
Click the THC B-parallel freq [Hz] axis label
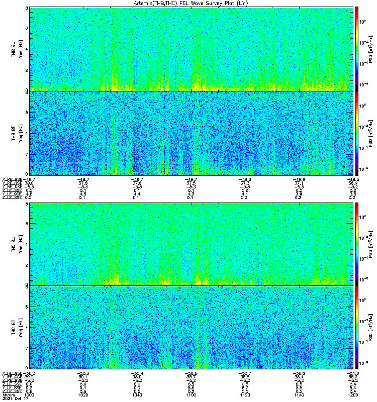(21, 328)
